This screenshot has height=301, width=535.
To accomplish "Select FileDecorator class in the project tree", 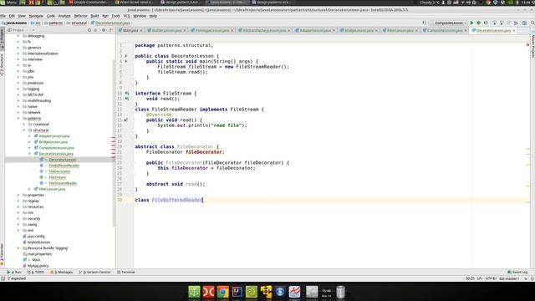I will (59, 171).
